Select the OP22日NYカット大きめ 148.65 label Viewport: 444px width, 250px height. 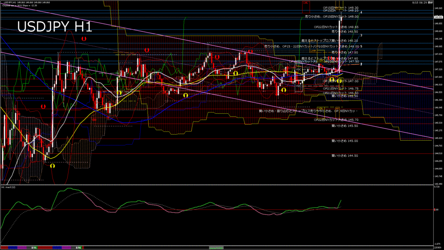[336, 26]
